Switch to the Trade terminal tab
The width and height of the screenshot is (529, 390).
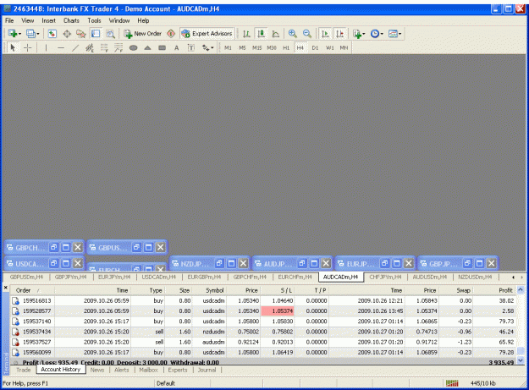[x=24, y=370]
